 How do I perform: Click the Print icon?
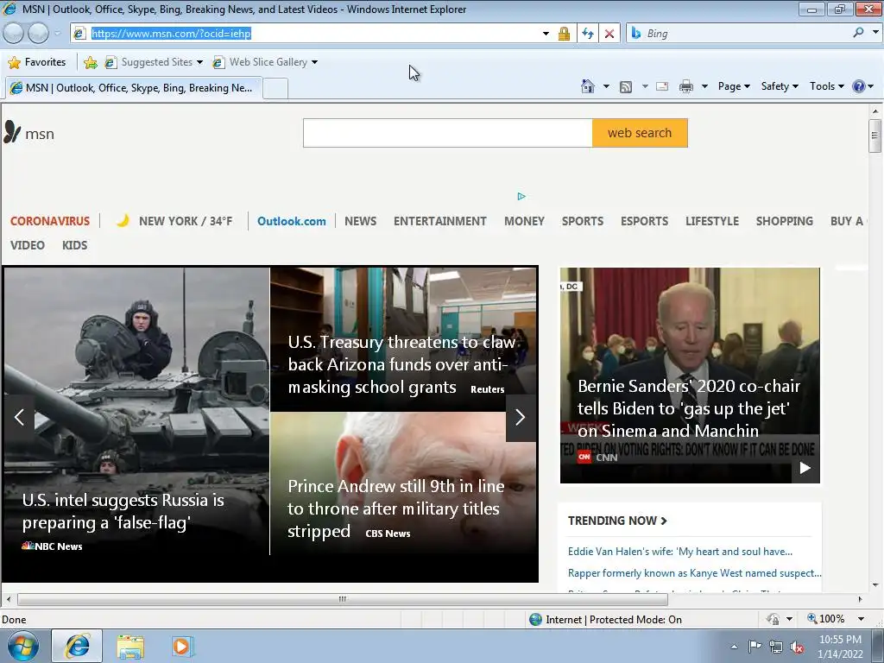[686, 87]
